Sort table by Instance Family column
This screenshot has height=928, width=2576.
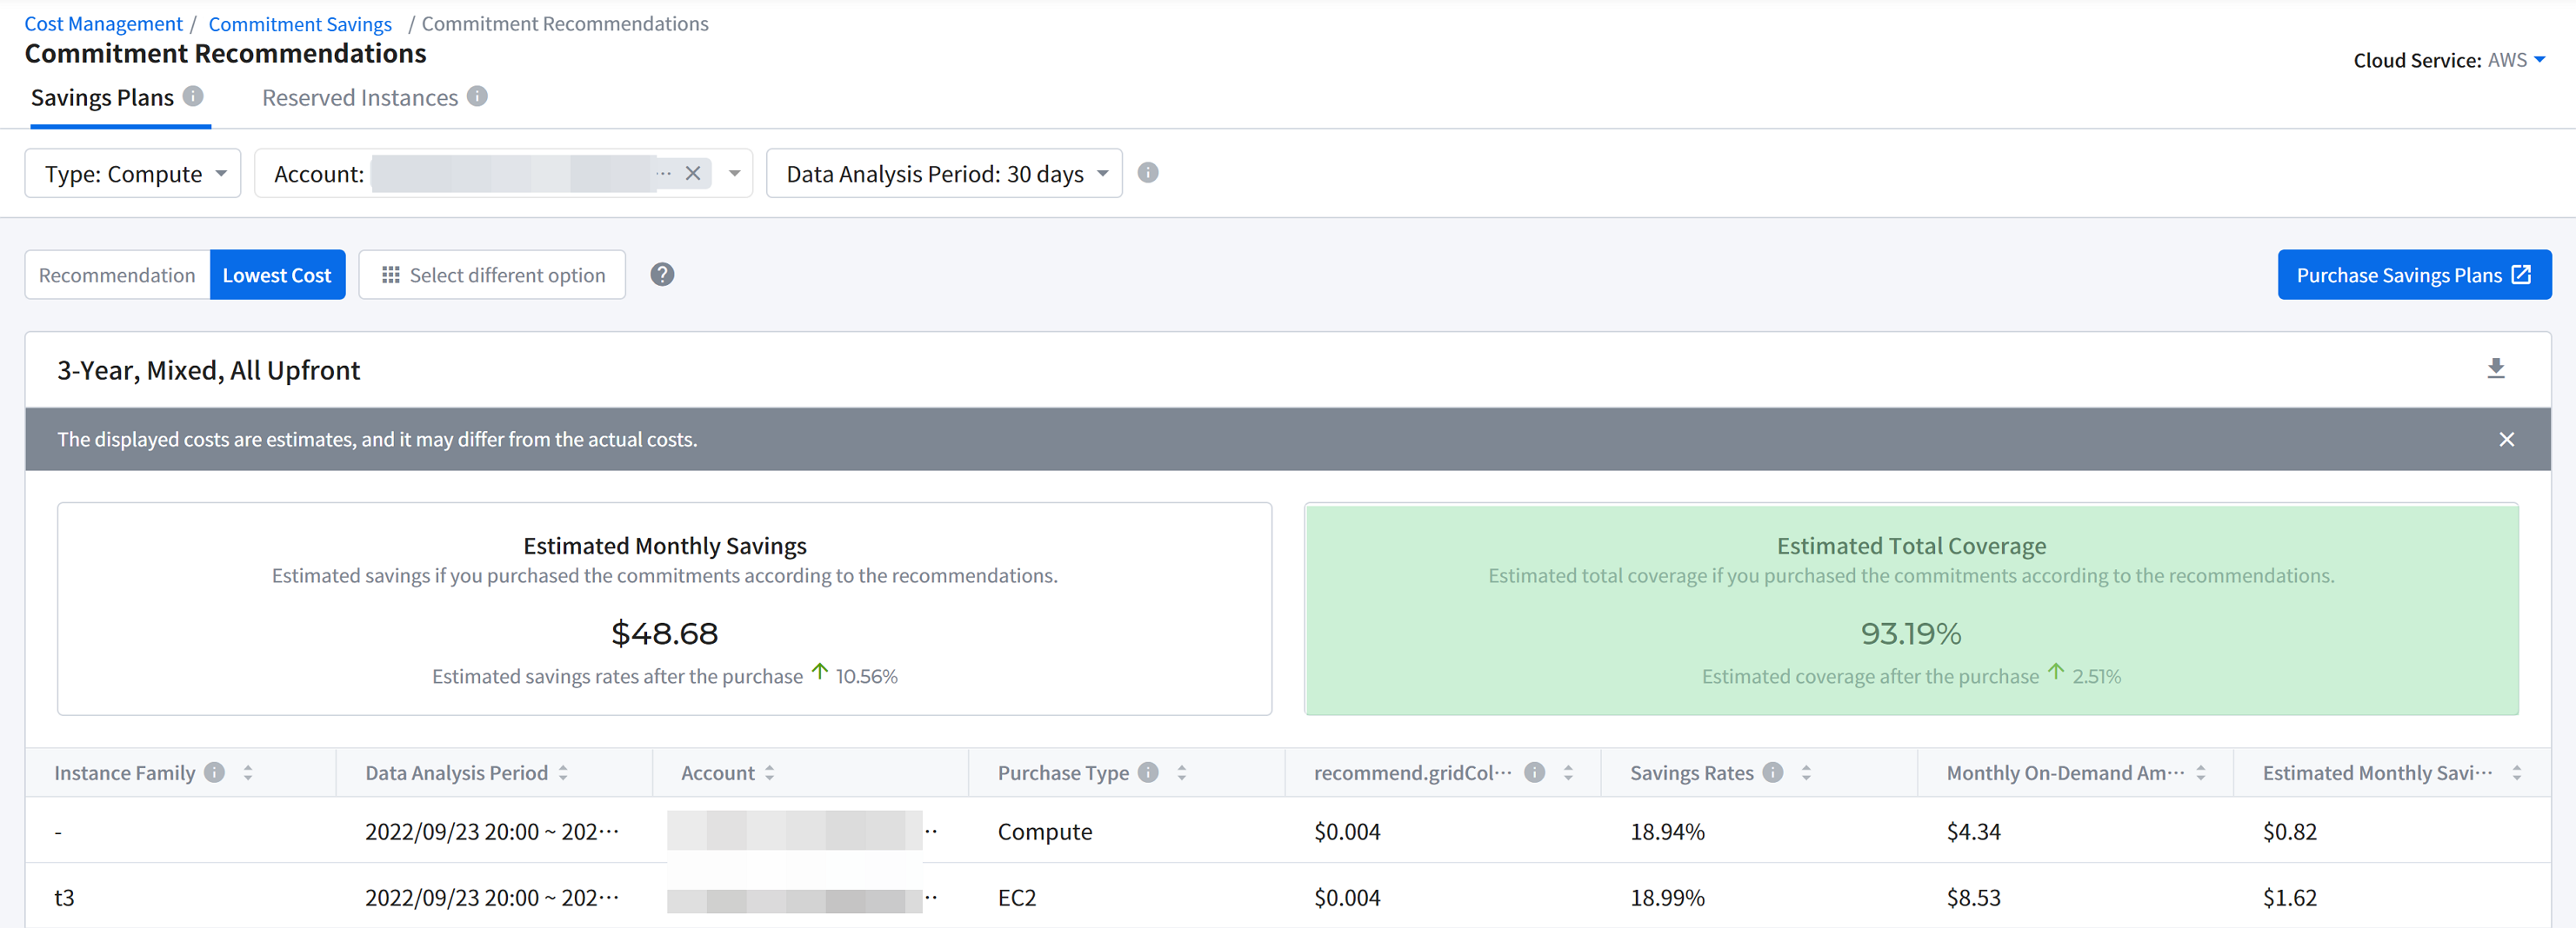click(247, 772)
